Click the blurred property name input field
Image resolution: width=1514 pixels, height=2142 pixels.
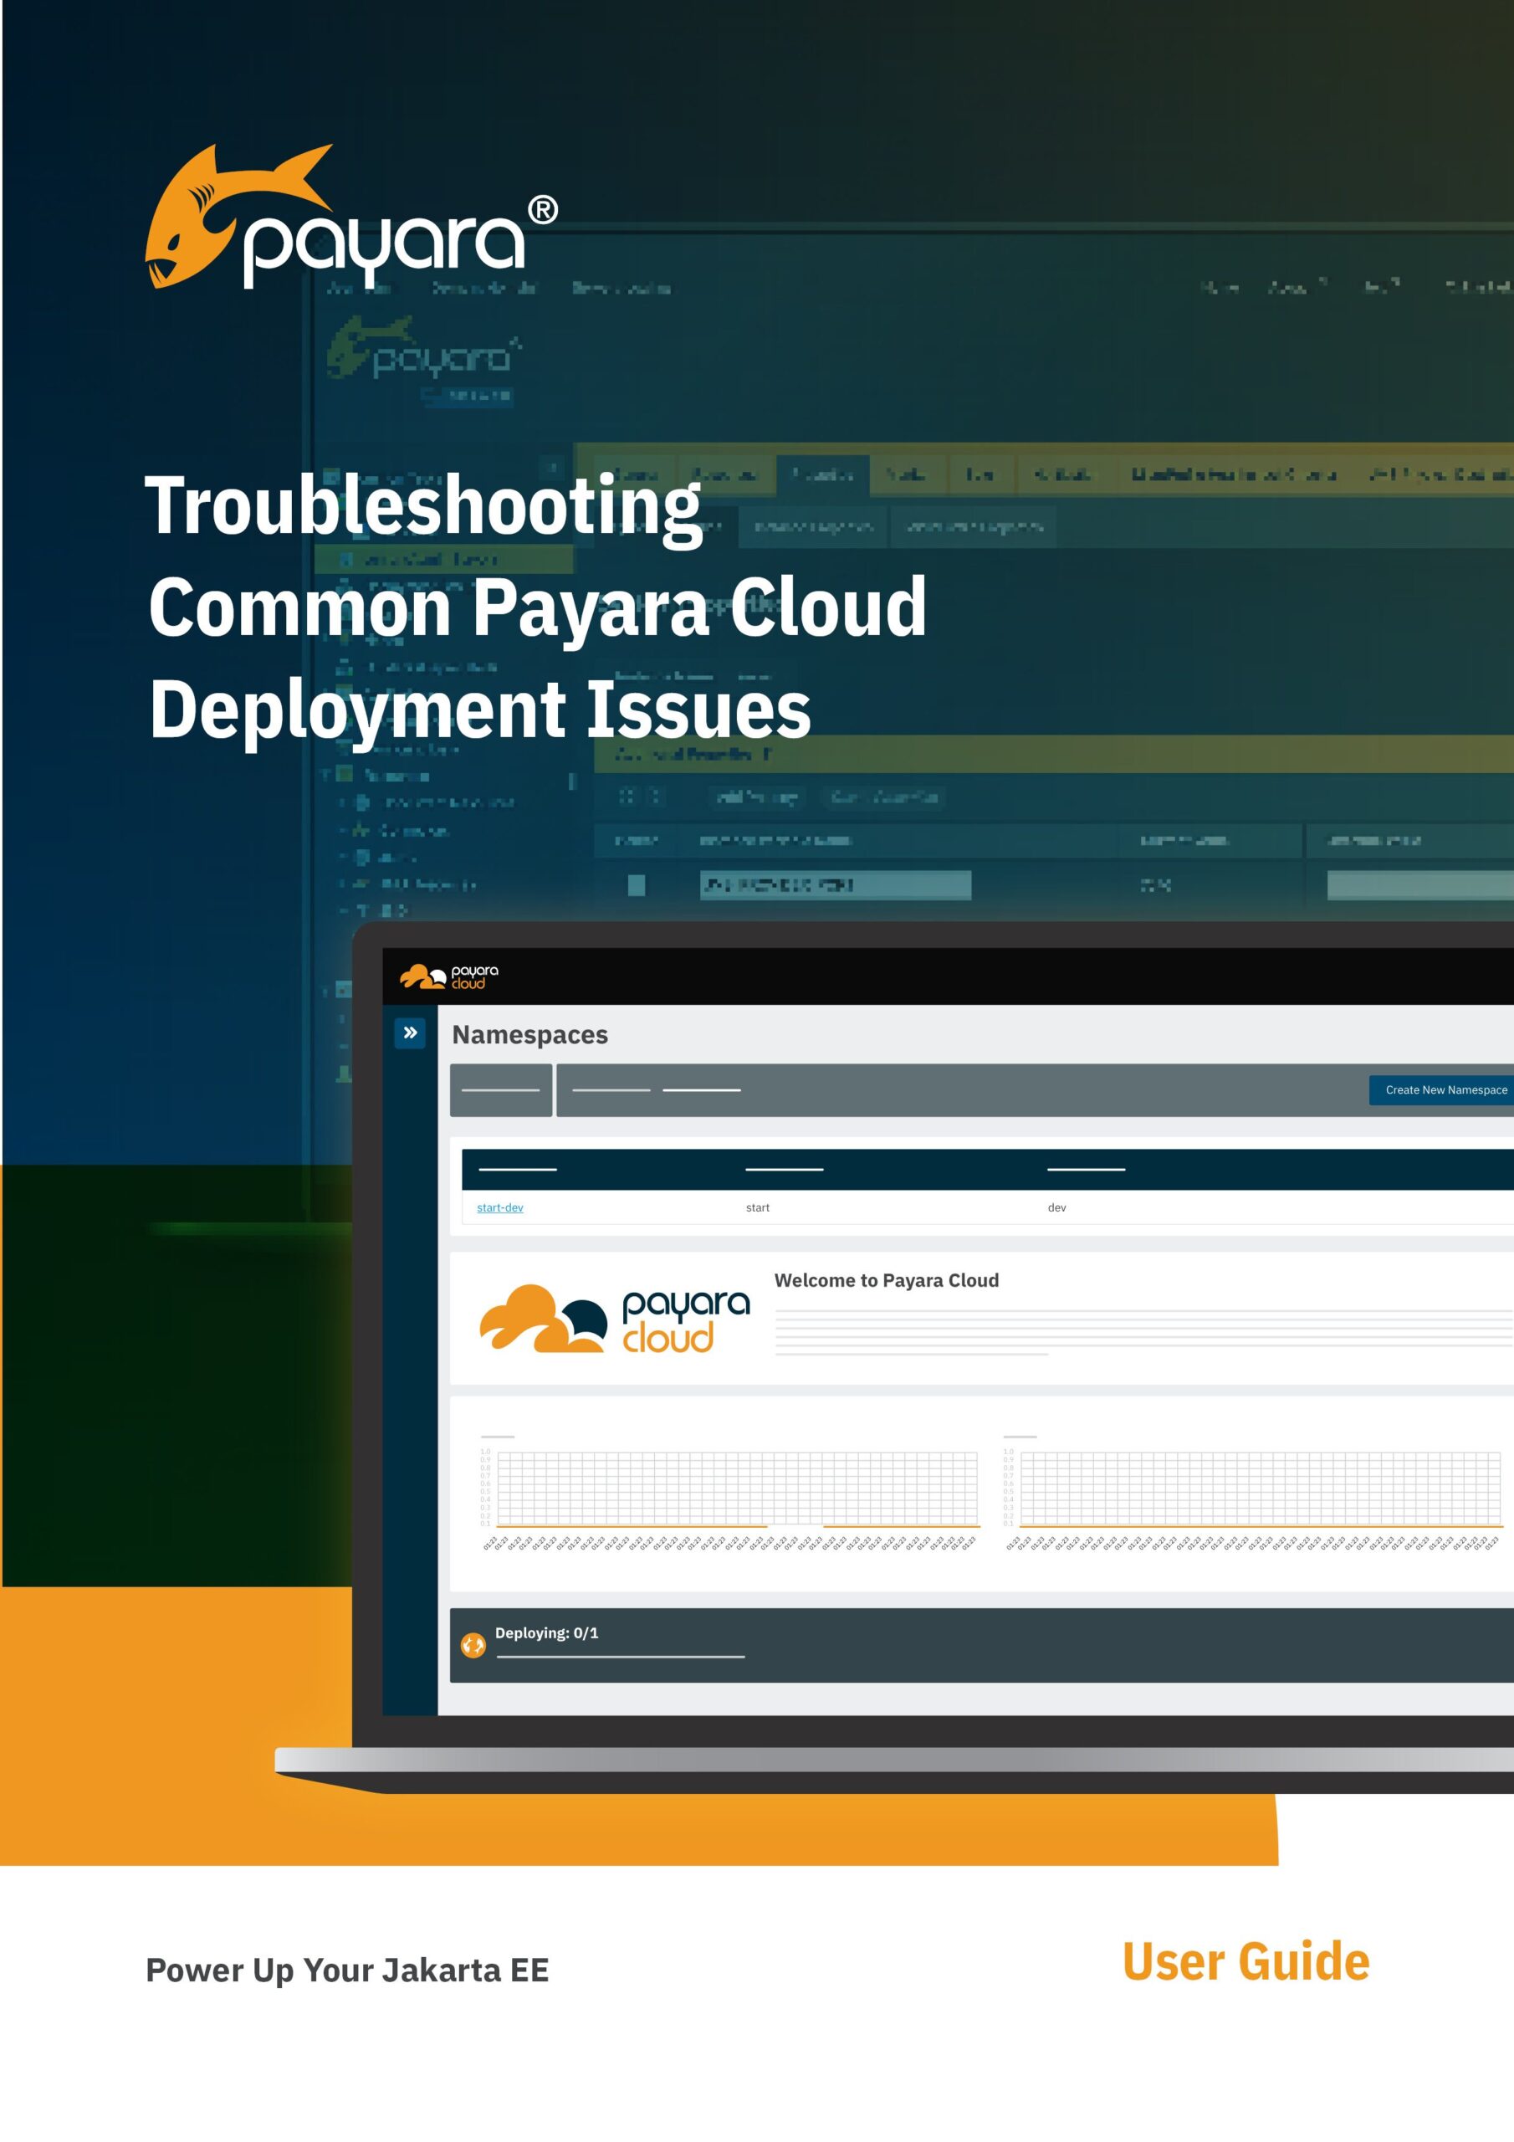pyautogui.click(x=835, y=884)
